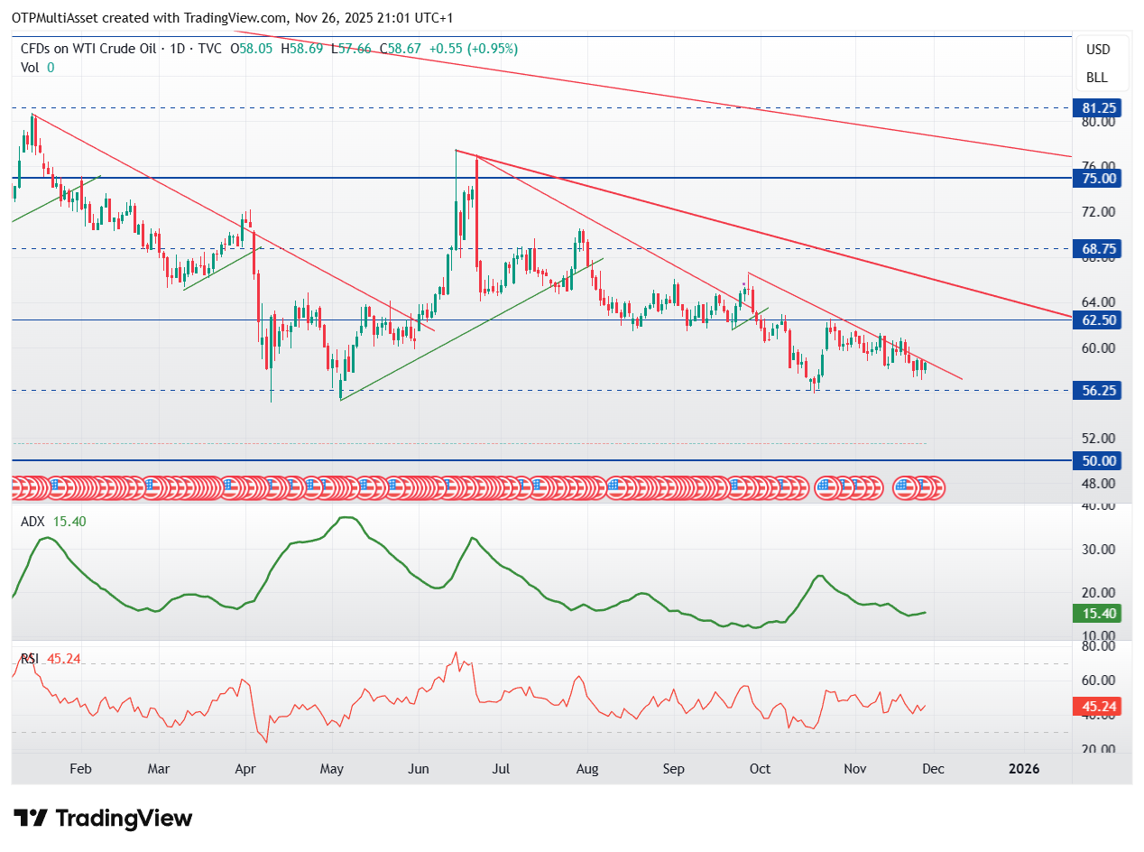Open the USD currency selector

[x=1098, y=49]
